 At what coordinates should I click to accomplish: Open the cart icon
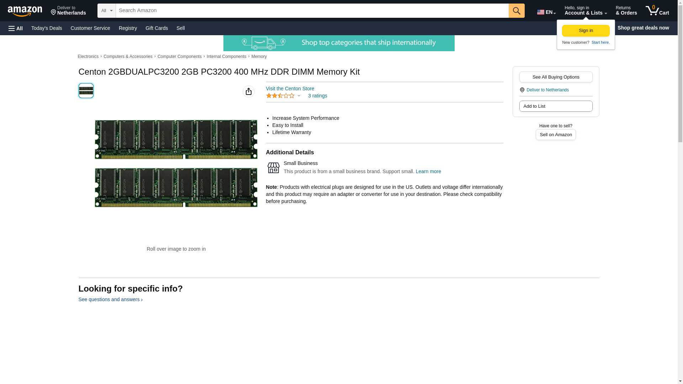click(657, 11)
